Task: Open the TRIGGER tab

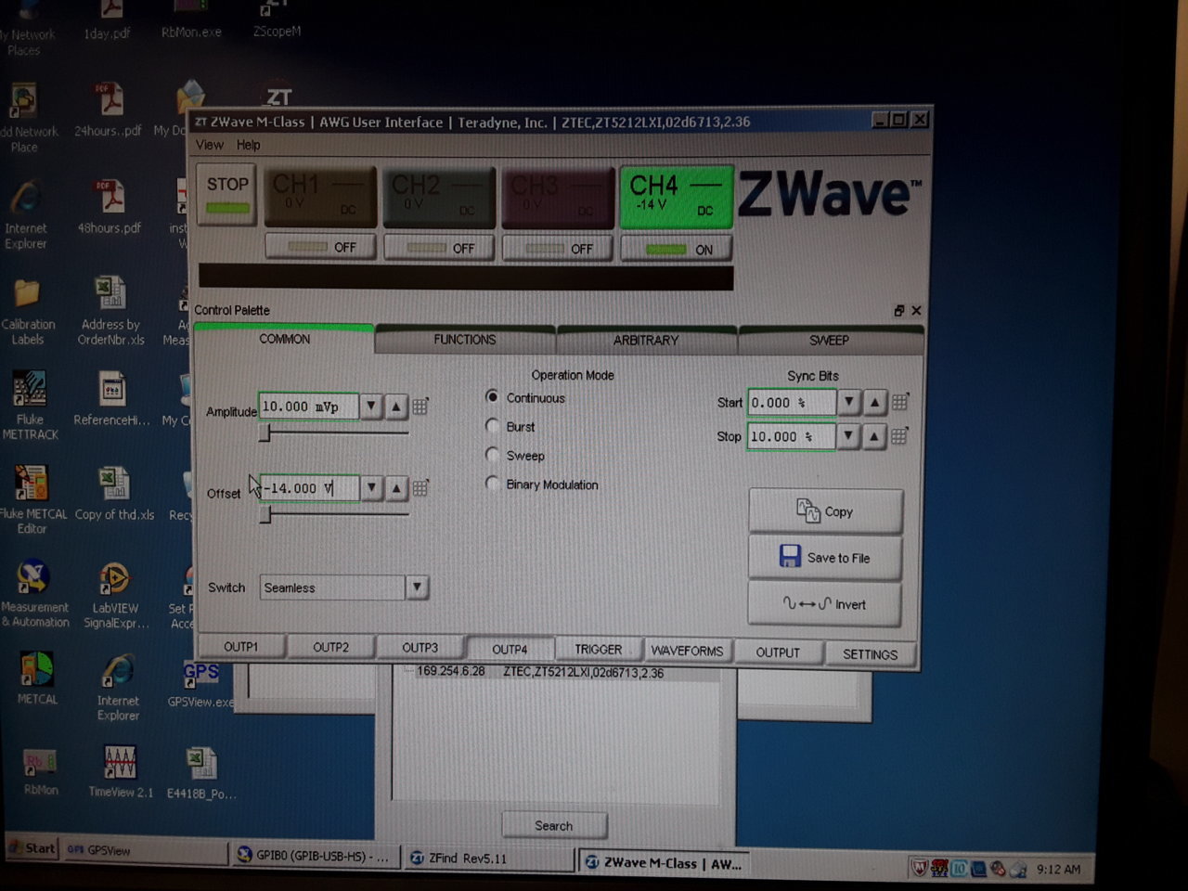Action: 599,650
